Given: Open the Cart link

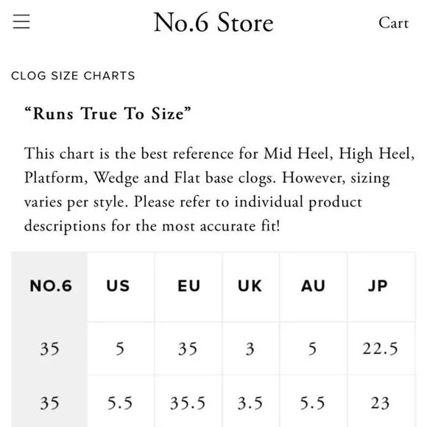Looking at the screenshot, I should click(394, 23).
